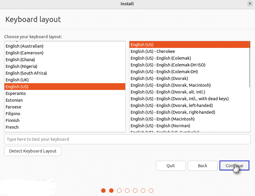The image size is (255, 196).
Task: Close the Install window
Action: coord(250,4)
